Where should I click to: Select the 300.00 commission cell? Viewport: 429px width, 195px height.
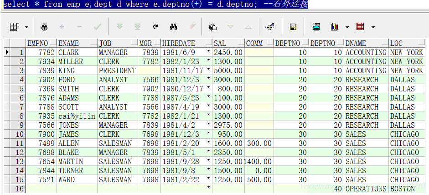coord(259,143)
